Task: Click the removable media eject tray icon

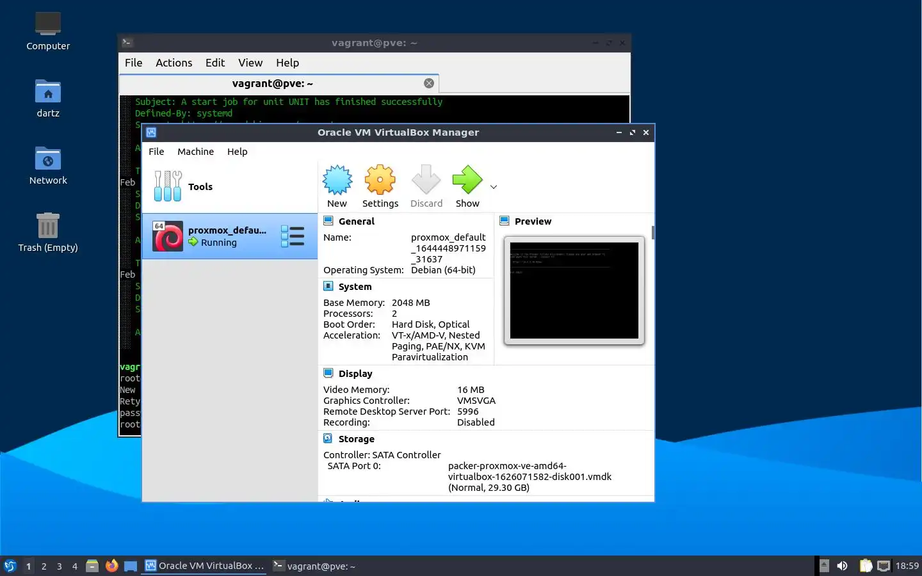Action: pos(825,566)
